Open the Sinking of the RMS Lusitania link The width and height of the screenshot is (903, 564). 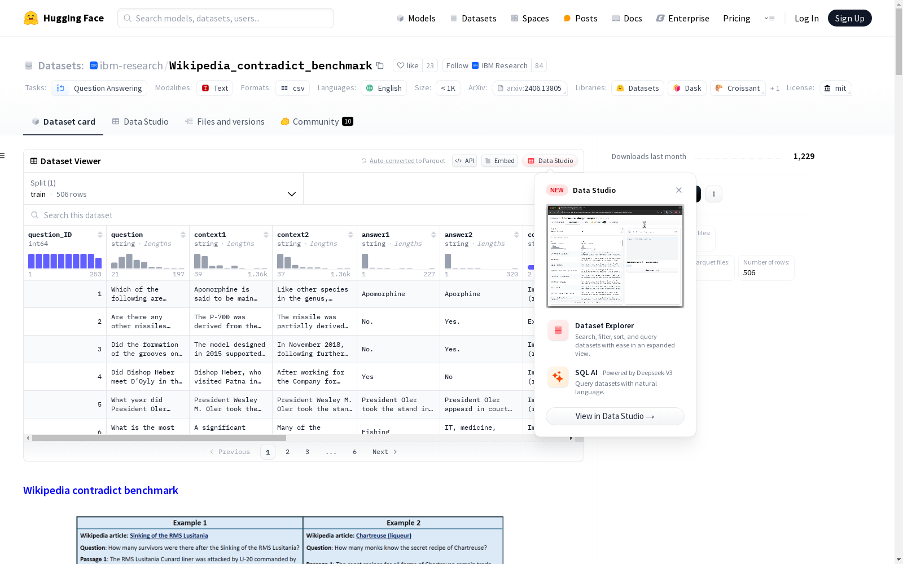[x=169, y=536]
